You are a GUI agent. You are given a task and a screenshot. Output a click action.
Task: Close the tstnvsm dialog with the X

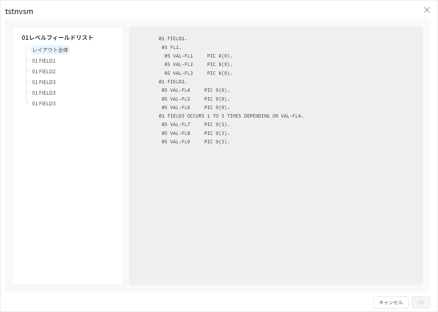[x=427, y=10]
